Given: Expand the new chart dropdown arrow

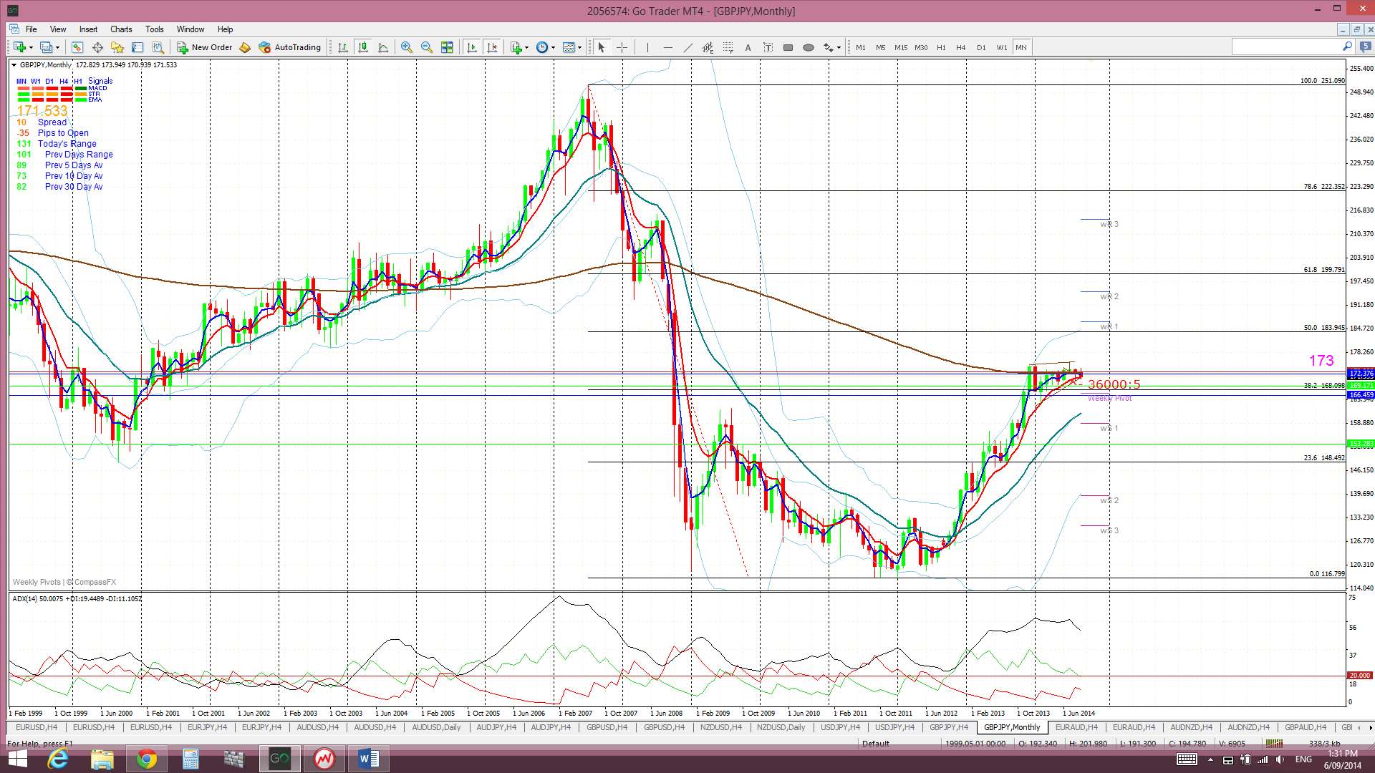Looking at the screenshot, I should (x=31, y=47).
